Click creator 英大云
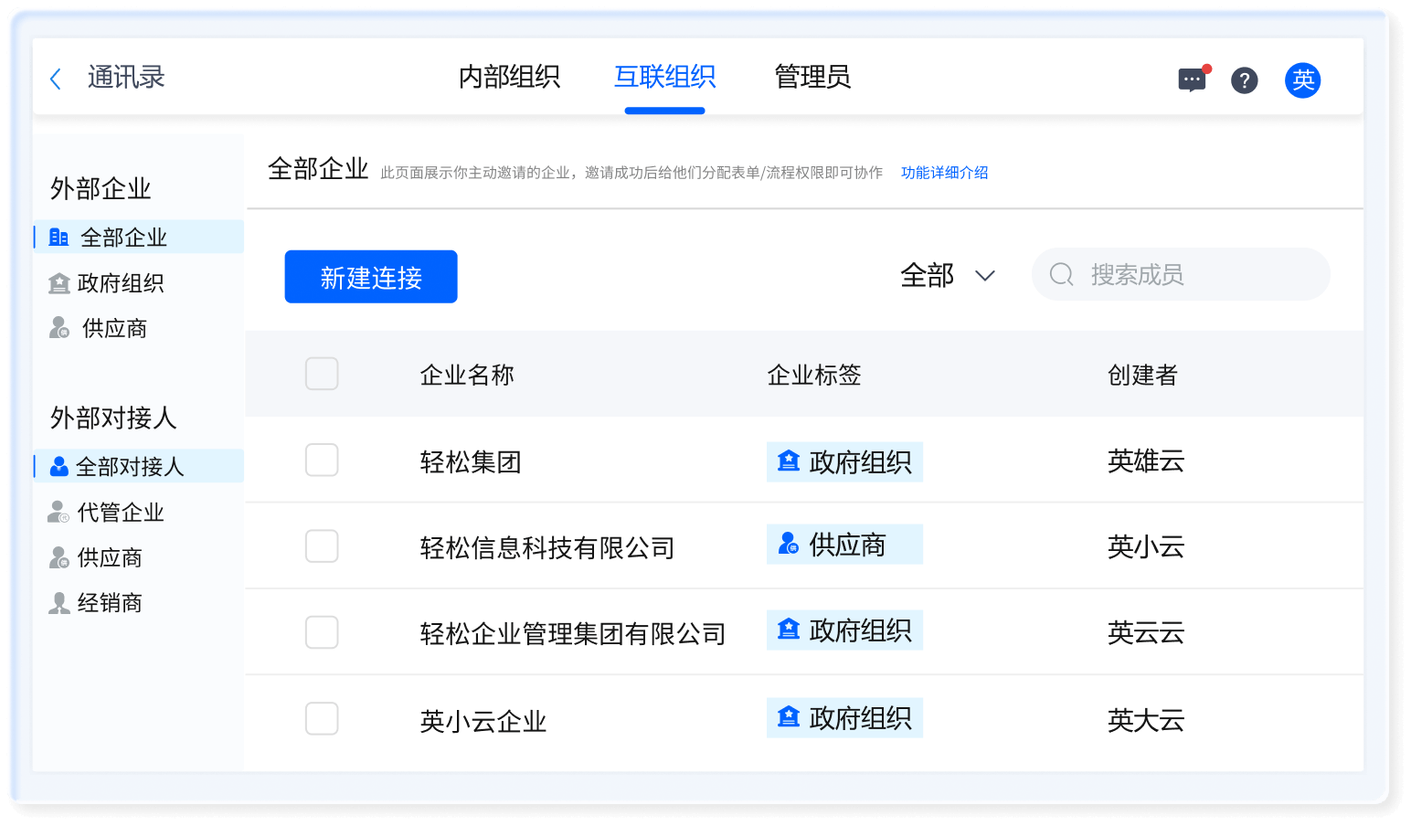 [x=1146, y=721]
